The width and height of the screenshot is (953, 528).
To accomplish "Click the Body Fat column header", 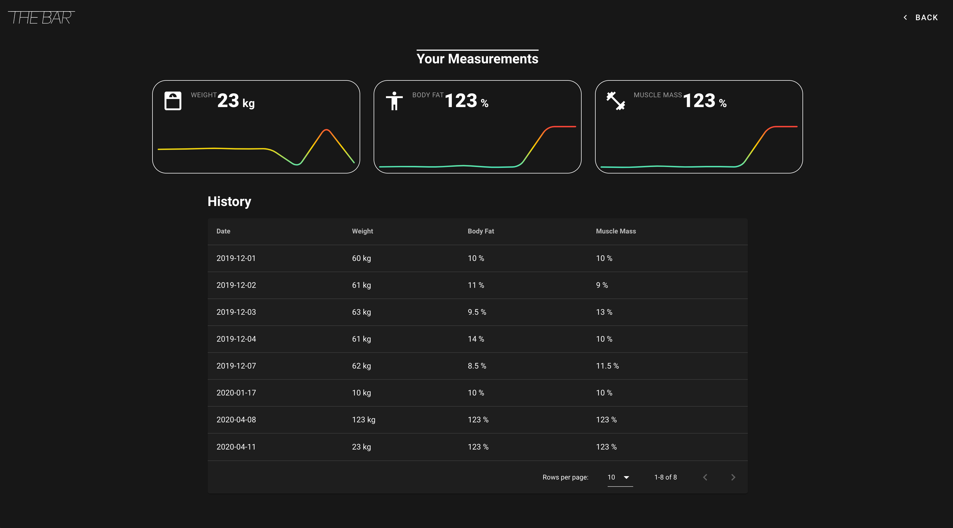I will [x=481, y=231].
